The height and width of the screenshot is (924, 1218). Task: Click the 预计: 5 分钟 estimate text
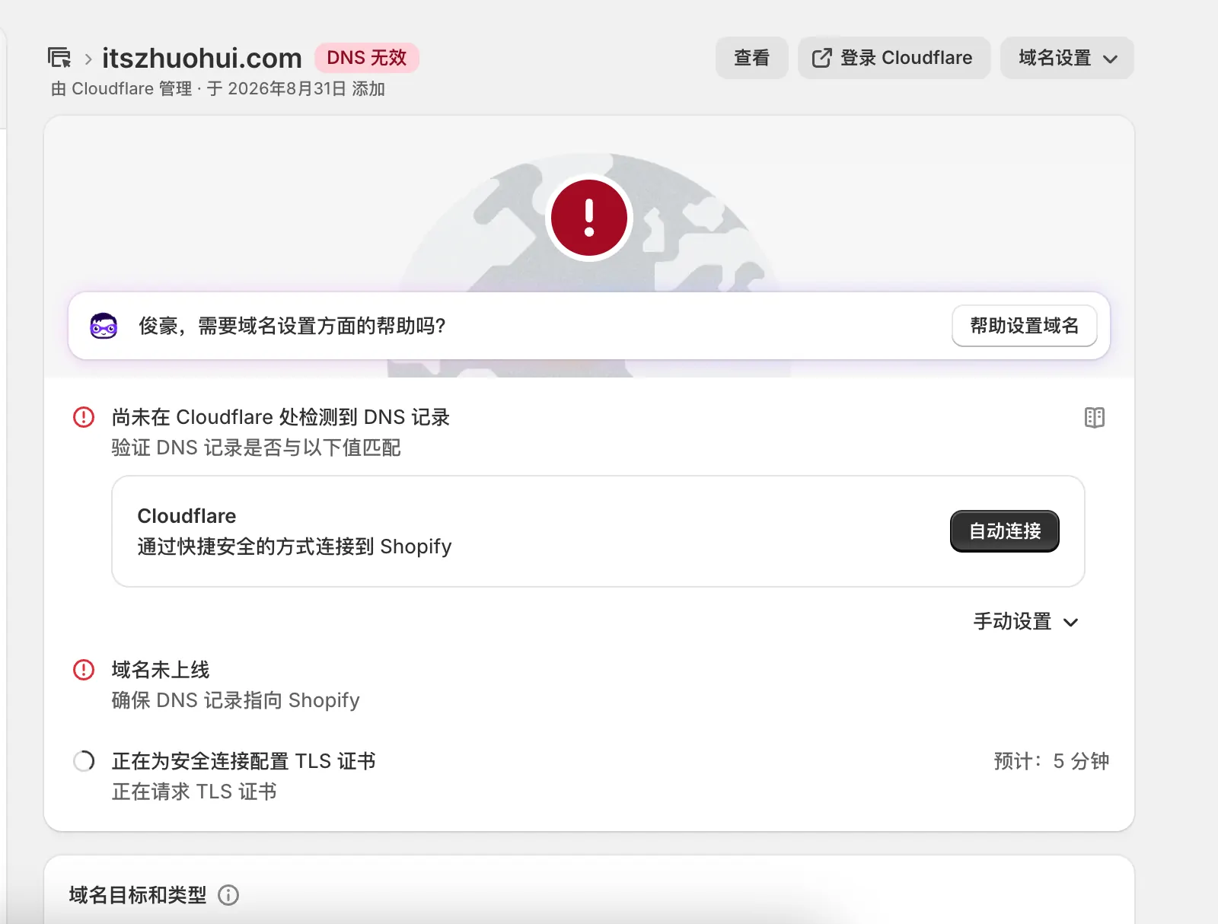click(1051, 761)
